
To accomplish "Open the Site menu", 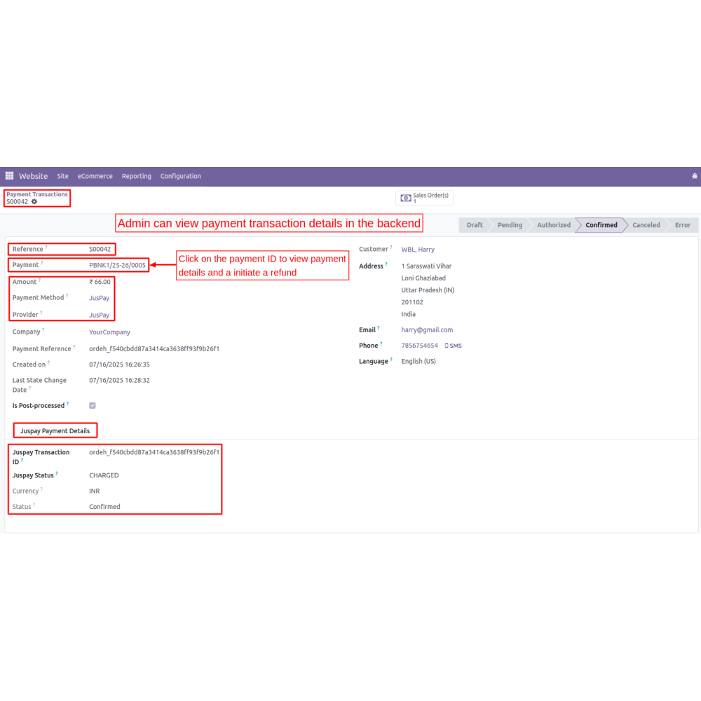I will point(63,176).
